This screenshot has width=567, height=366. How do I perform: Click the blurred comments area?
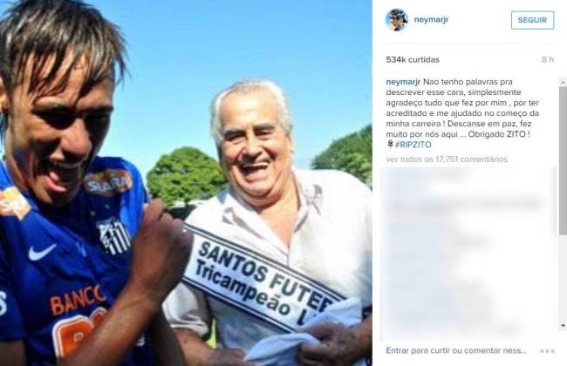pyautogui.click(x=468, y=253)
